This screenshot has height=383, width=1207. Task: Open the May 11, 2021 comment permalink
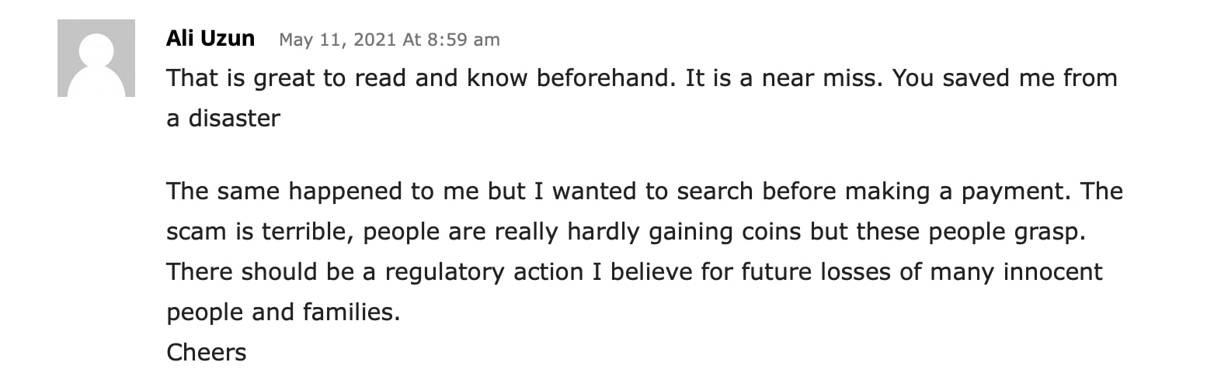pyautogui.click(x=389, y=40)
